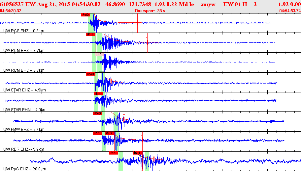The height and width of the screenshot is (171, 301).
Task: Click the UW FMW EHZ 9.4km label
Action: click(x=24, y=130)
